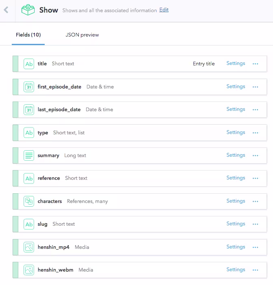This screenshot has width=273, height=285.
Task: Click the media icon for henshin_webm
Action: [29, 270]
